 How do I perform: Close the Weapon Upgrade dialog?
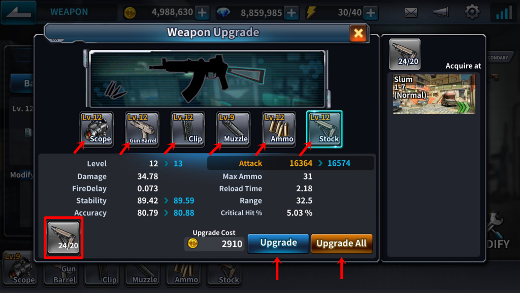pos(358,33)
